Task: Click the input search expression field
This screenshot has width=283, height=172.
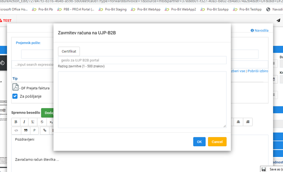Action: [x=33, y=64]
